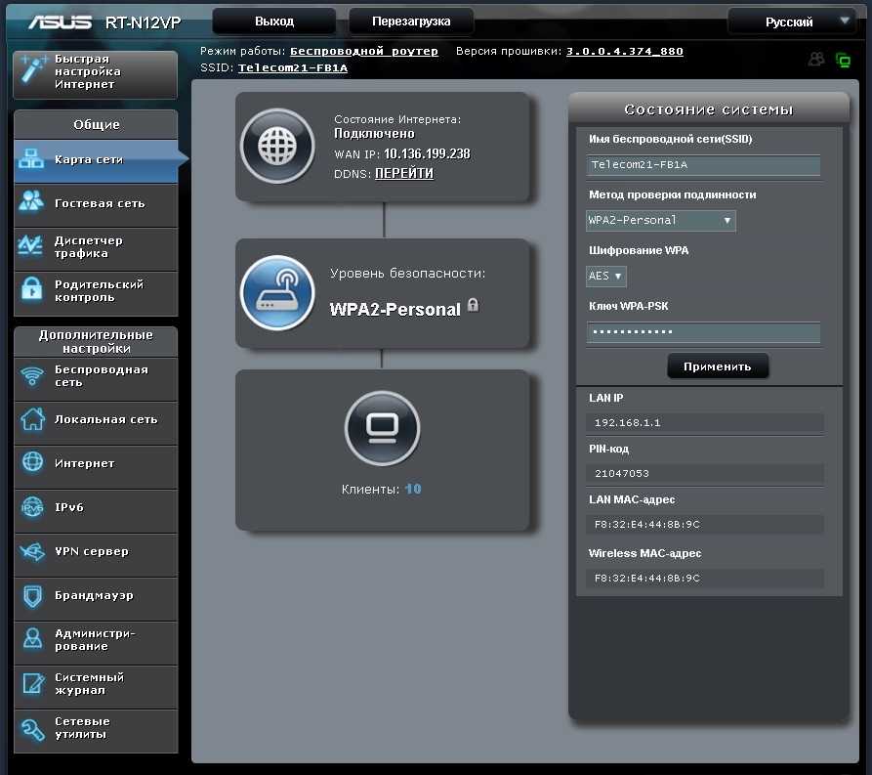Screen dimensions: 872x775
Task: Click the clients computer monitor icon
Action: click(383, 428)
